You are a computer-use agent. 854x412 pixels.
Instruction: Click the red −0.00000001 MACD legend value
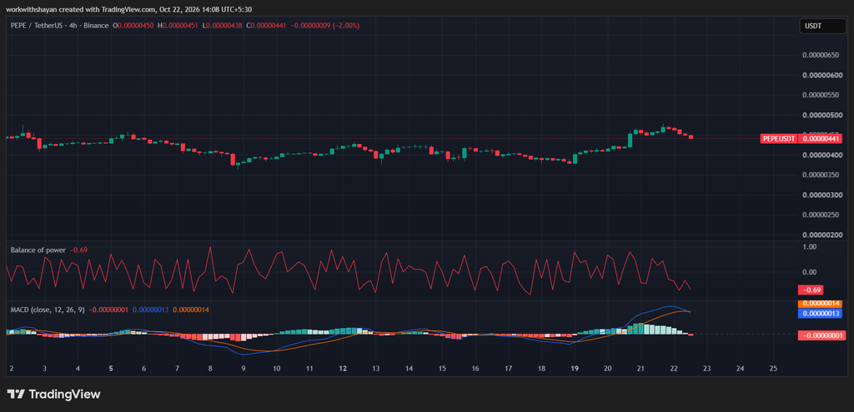(108, 310)
